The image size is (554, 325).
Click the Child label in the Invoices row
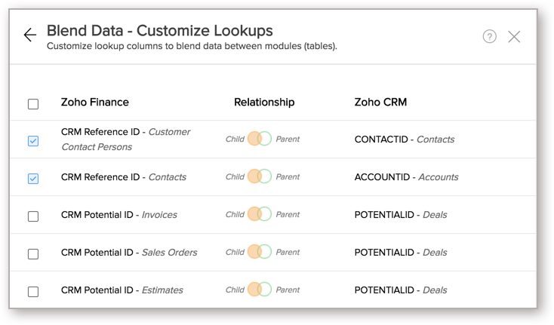235,215
